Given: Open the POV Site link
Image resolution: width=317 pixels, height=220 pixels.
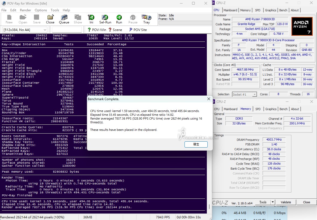Looking at the screenshot, I should pos(138,30).
